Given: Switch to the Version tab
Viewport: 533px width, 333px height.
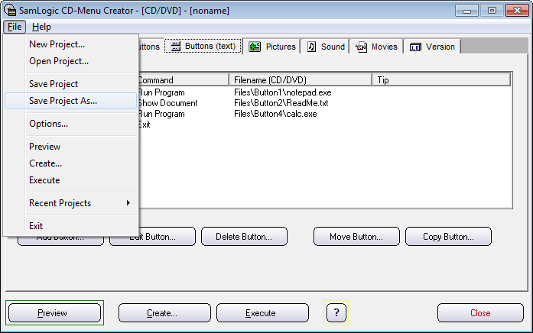Looking at the screenshot, I should click(432, 47).
